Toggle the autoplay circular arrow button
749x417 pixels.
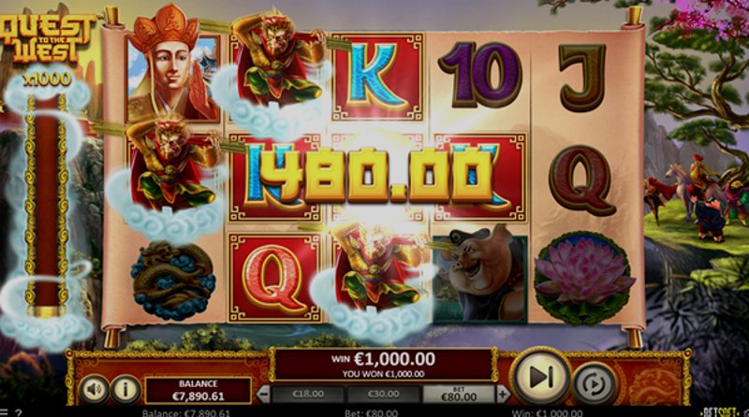pyautogui.click(x=595, y=383)
